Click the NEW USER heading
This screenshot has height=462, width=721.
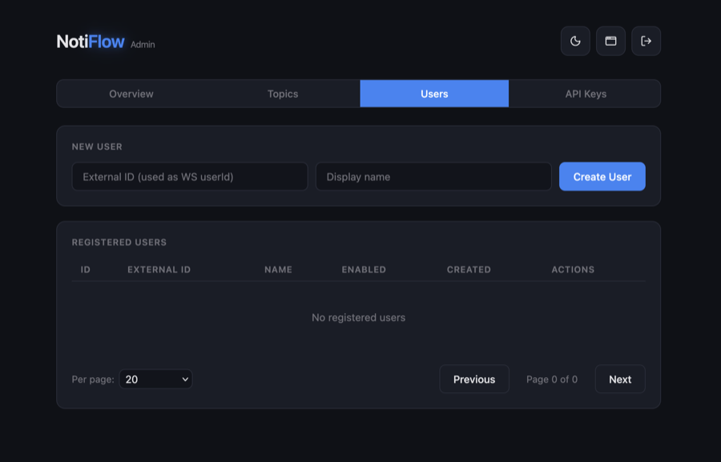click(x=97, y=147)
